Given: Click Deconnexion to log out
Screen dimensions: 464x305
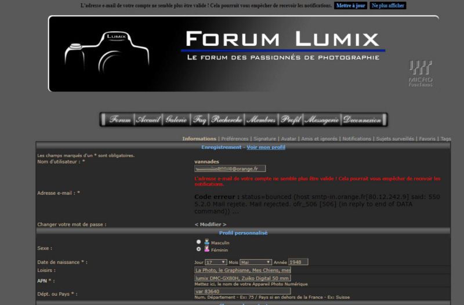Looking at the screenshot, I should tap(362, 119).
